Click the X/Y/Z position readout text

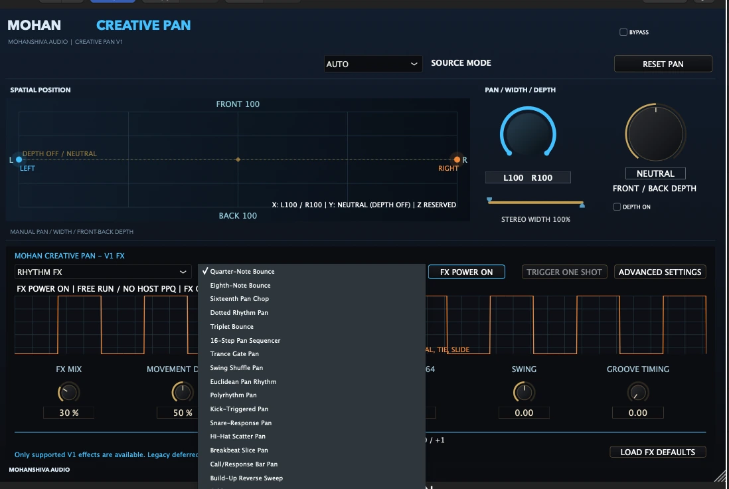tap(364, 205)
